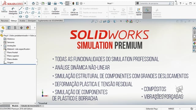Image resolution: width=196 pixels, height=110 pixels.
Task: Choose the Spline sketch tool
Action: coord(33,9)
